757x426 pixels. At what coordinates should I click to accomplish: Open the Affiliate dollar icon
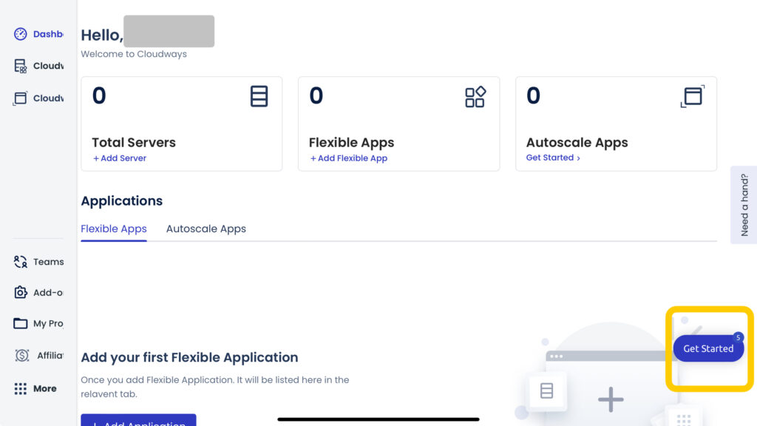click(x=21, y=356)
